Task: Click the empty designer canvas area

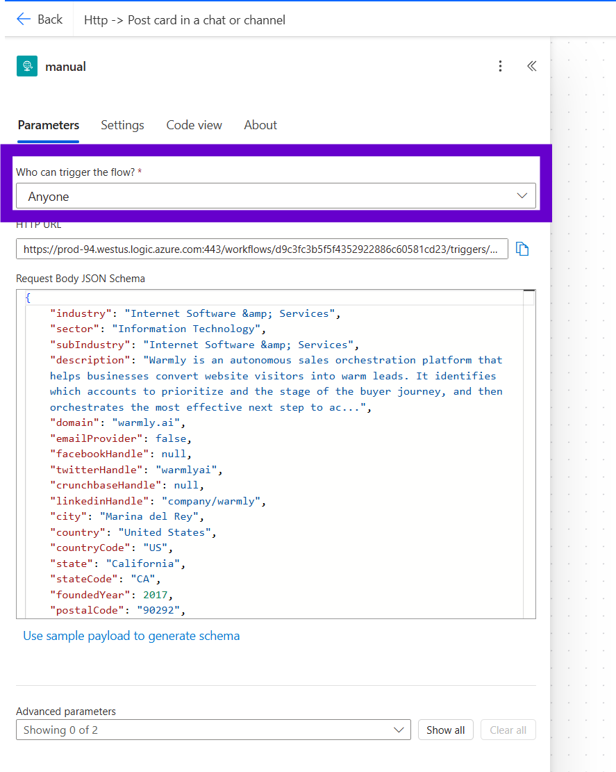Action: pos(583,417)
